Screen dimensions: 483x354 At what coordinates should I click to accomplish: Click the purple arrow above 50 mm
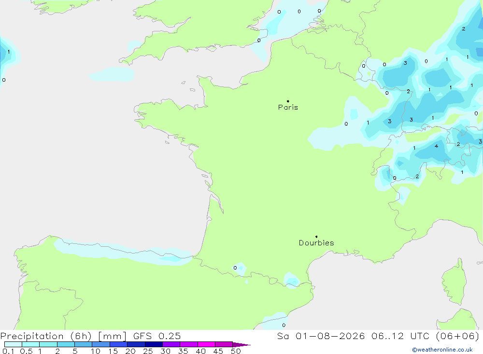(241, 345)
